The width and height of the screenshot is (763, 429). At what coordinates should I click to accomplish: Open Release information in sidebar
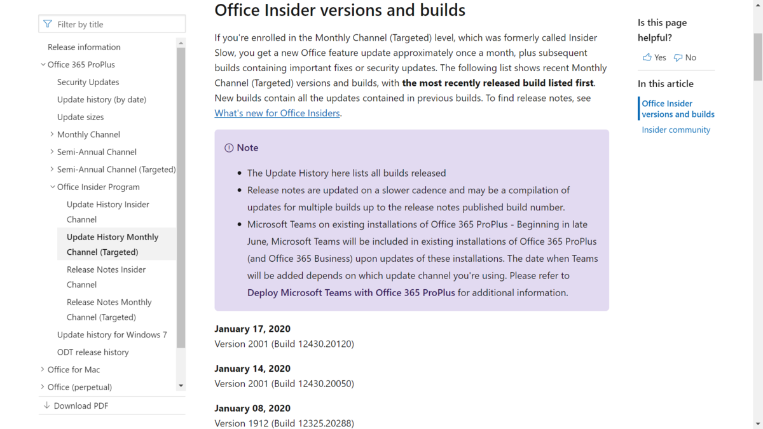[84, 47]
